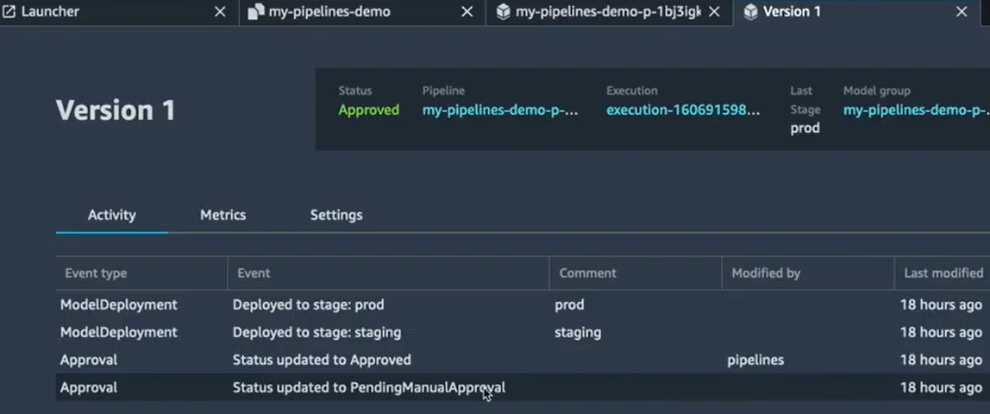The width and height of the screenshot is (990, 414).
Task: Switch to the Metrics tab
Action: 222,215
